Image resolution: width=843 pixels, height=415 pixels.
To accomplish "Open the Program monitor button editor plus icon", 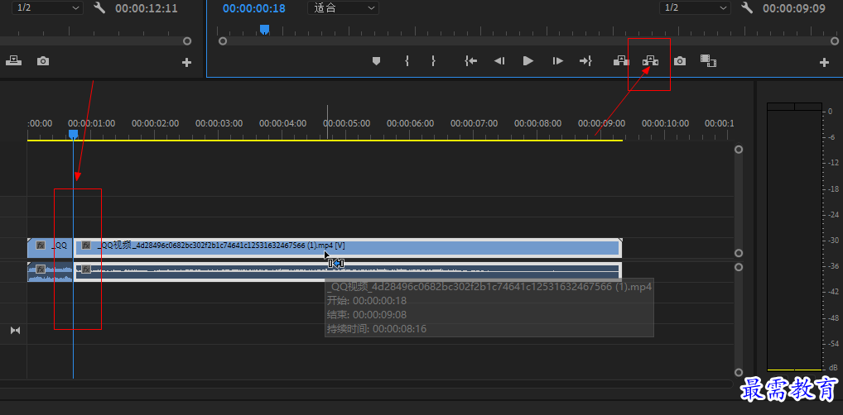I will click(824, 63).
